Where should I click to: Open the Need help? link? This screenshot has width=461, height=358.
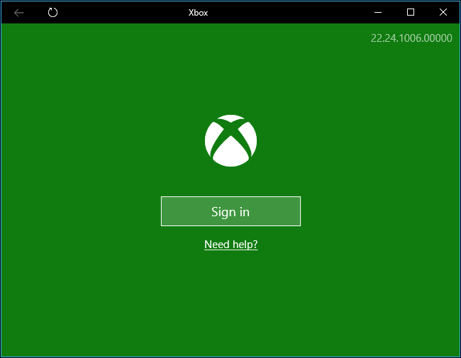tap(230, 245)
